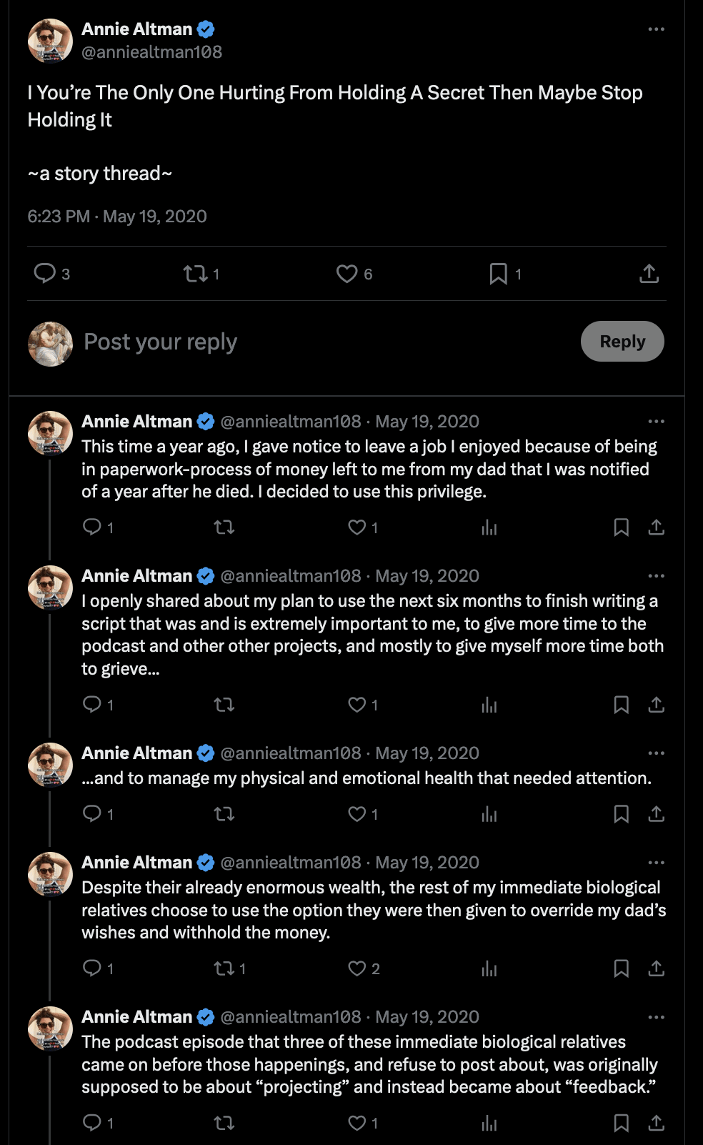This screenshot has height=1145, width=703.
Task: Open more options on "I openly shared" reply
Action: [656, 576]
